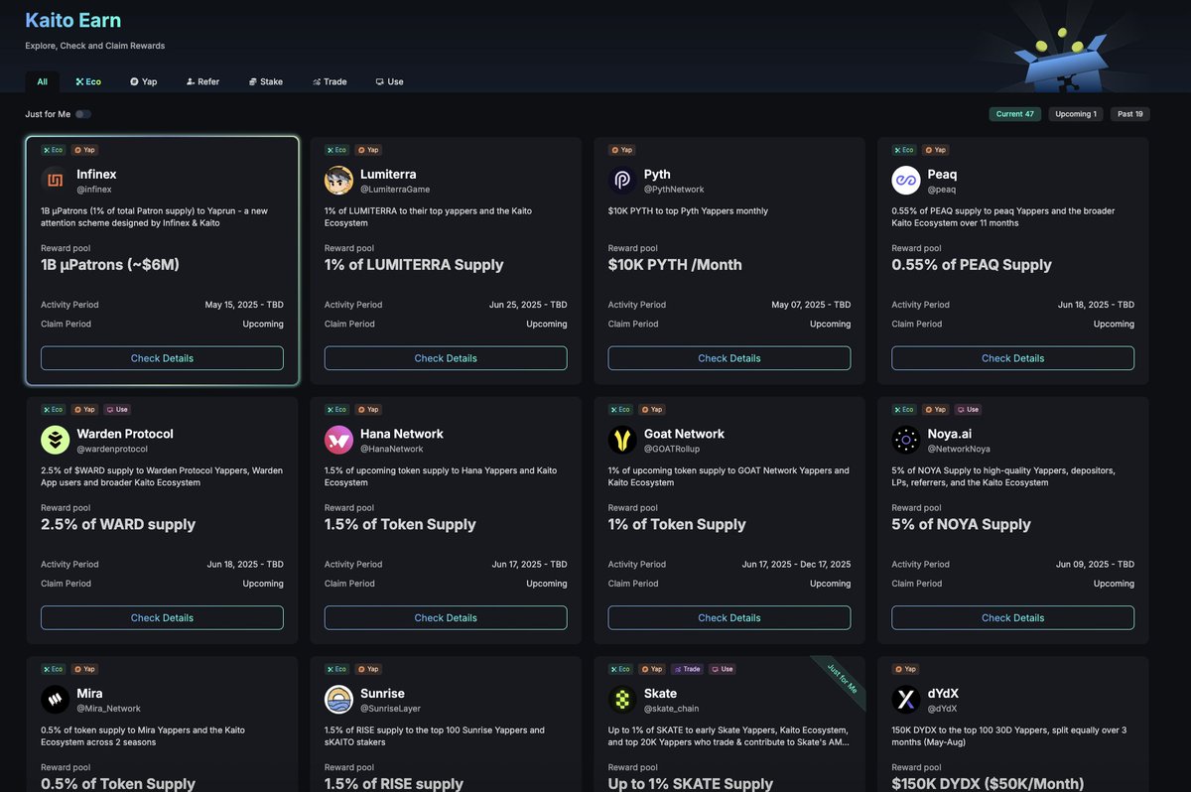Image resolution: width=1191 pixels, height=792 pixels.
Task: Select the All tab
Action: (42, 81)
